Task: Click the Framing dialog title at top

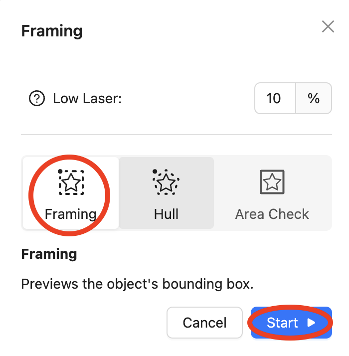Action: (52, 31)
